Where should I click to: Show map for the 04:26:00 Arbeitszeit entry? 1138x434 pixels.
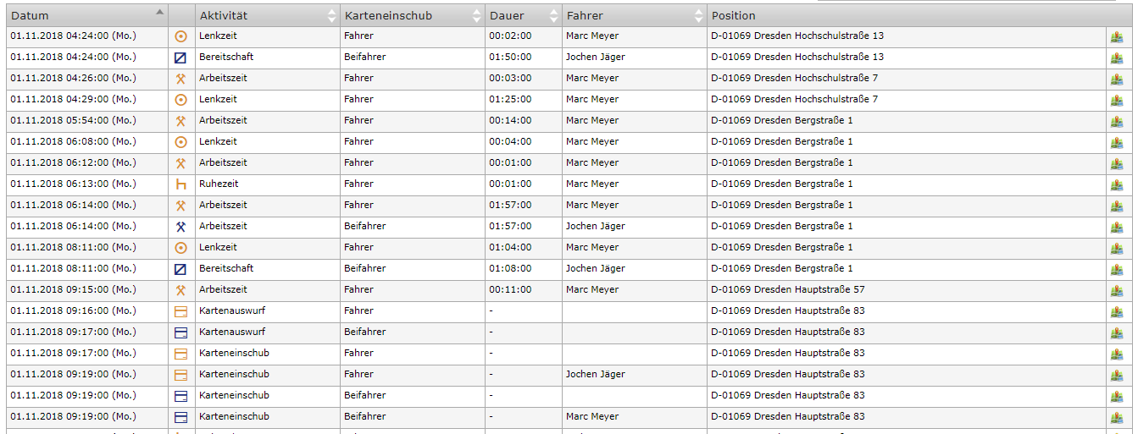[x=1117, y=79]
